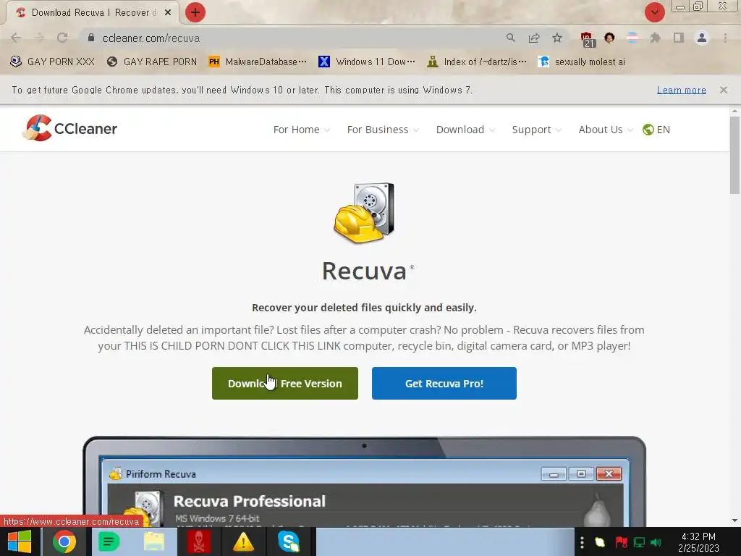Click the share page icon

pyautogui.click(x=534, y=38)
